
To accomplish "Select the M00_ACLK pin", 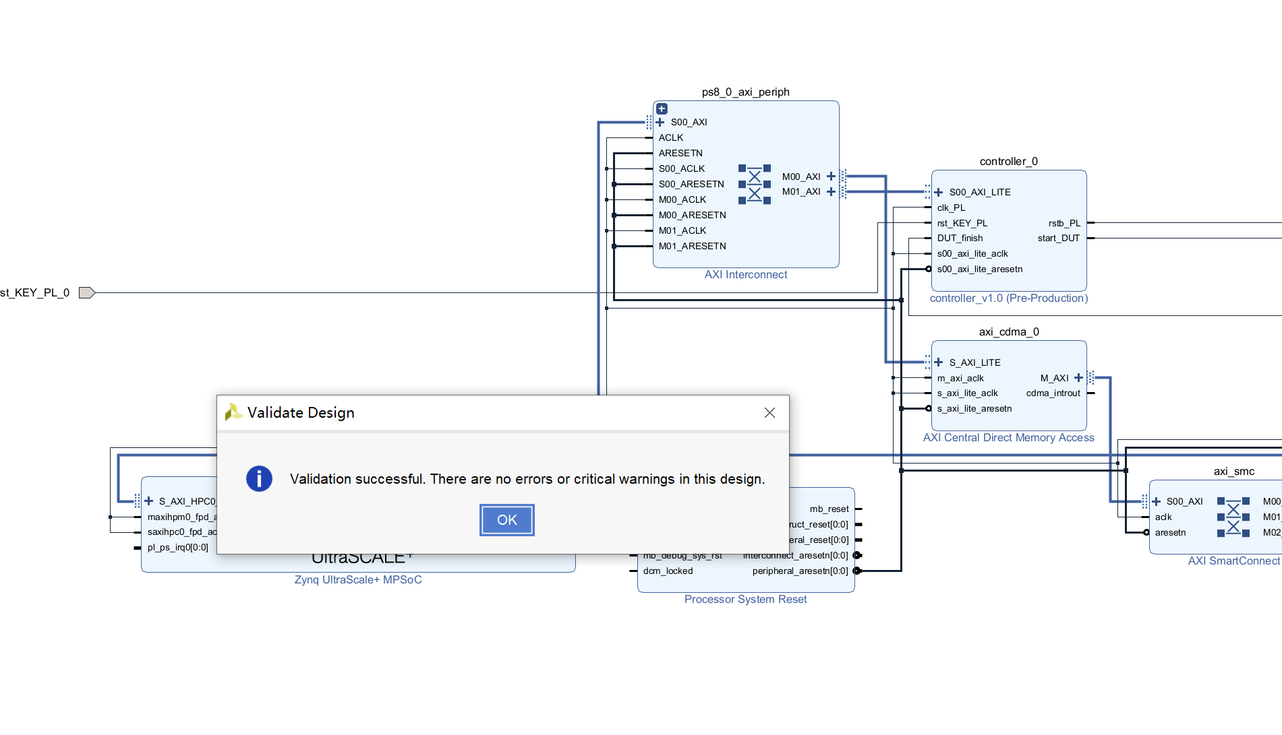I will tap(682, 199).
